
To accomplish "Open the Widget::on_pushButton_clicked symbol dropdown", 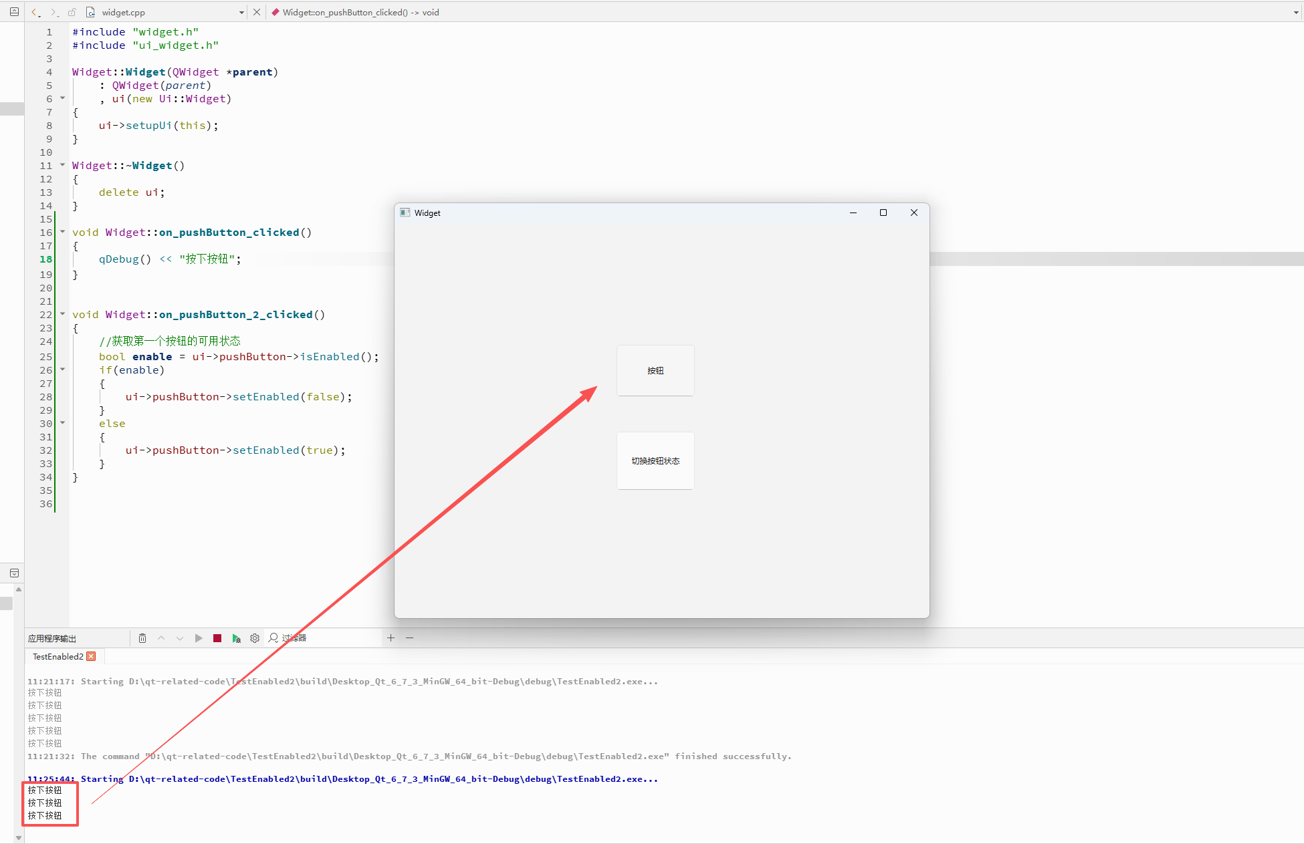I will point(1296,12).
